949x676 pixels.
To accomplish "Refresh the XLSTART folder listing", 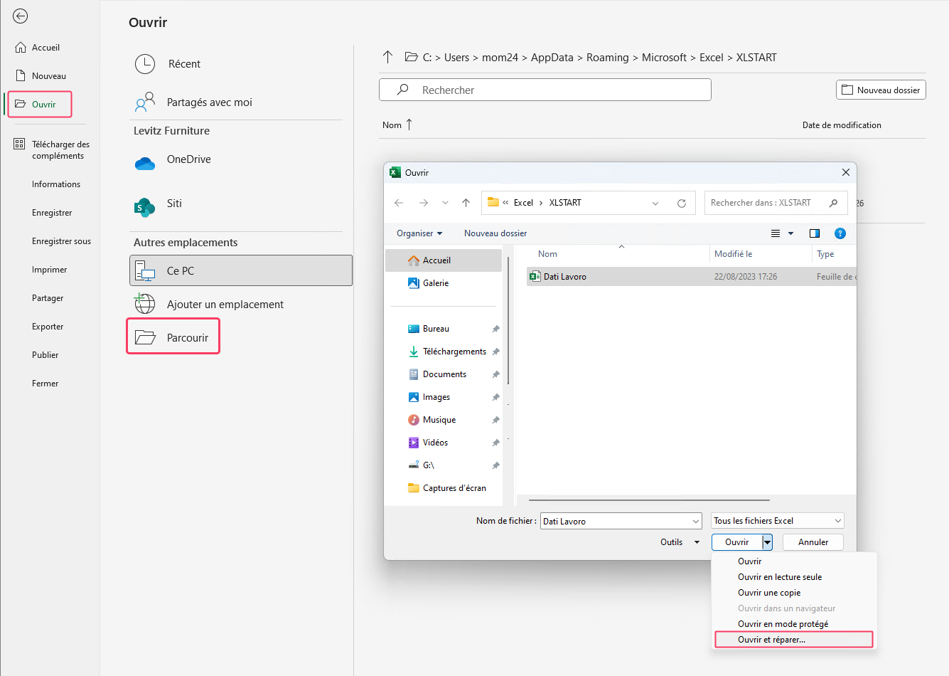I will pyautogui.click(x=681, y=202).
